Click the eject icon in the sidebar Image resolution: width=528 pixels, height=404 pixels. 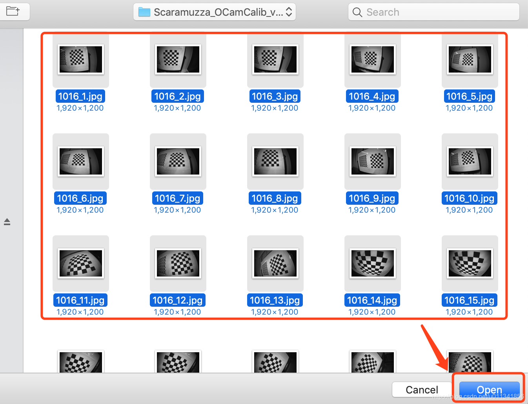click(7, 222)
